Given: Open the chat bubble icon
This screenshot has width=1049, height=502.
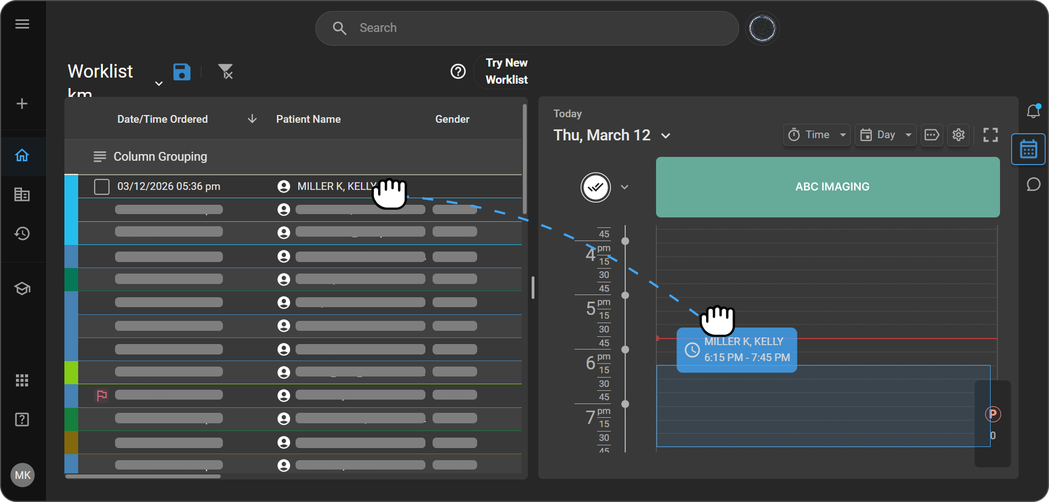Looking at the screenshot, I should click(x=1033, y=184).
